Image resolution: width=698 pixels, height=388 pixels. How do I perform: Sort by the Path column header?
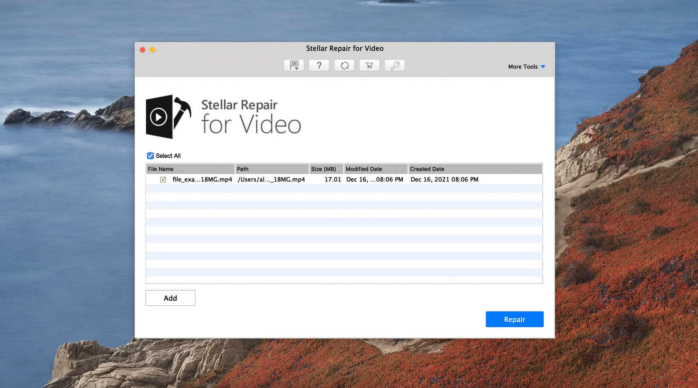[272, 169]
